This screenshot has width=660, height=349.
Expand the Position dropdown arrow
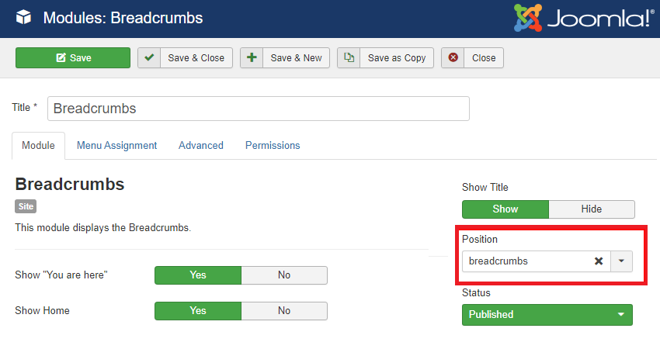(621, 261)
